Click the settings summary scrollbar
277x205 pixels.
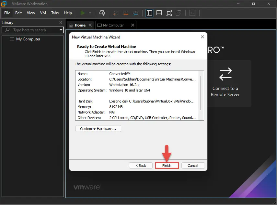point(201,93)
